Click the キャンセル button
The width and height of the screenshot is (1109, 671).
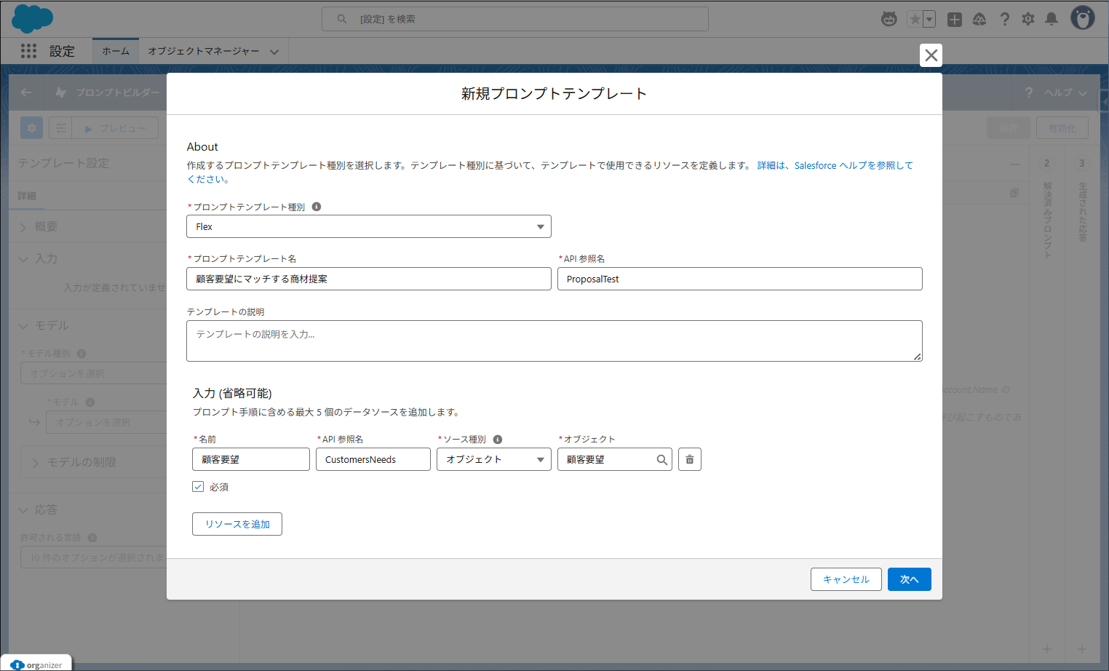pyautogui.click(x=846, y=579)
